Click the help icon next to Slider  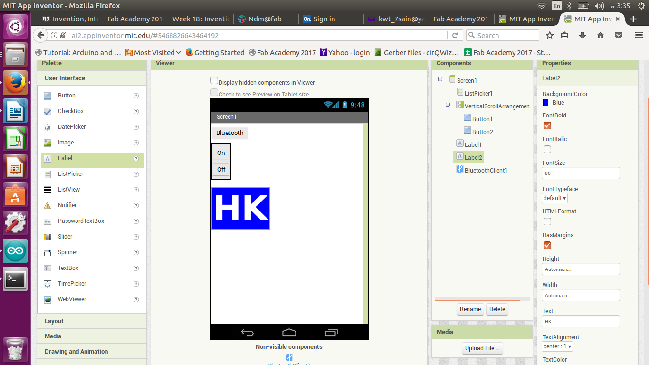pos(136,237)
